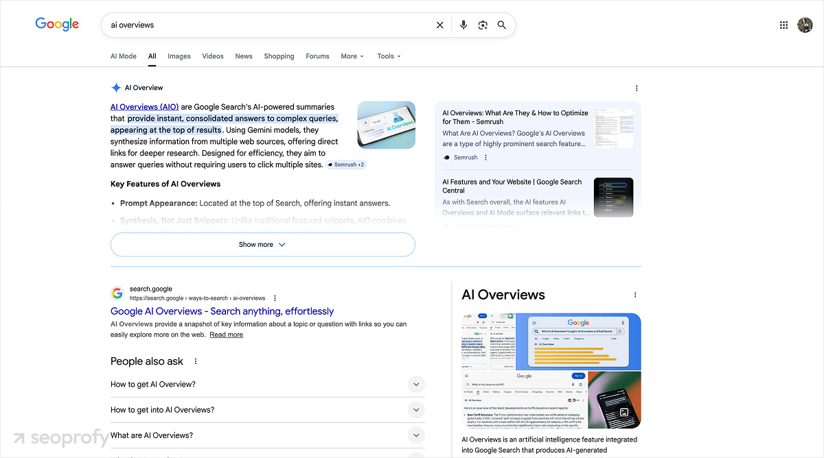Open the Google AI Overviews result link
The image size is (824, 458).
222,311
